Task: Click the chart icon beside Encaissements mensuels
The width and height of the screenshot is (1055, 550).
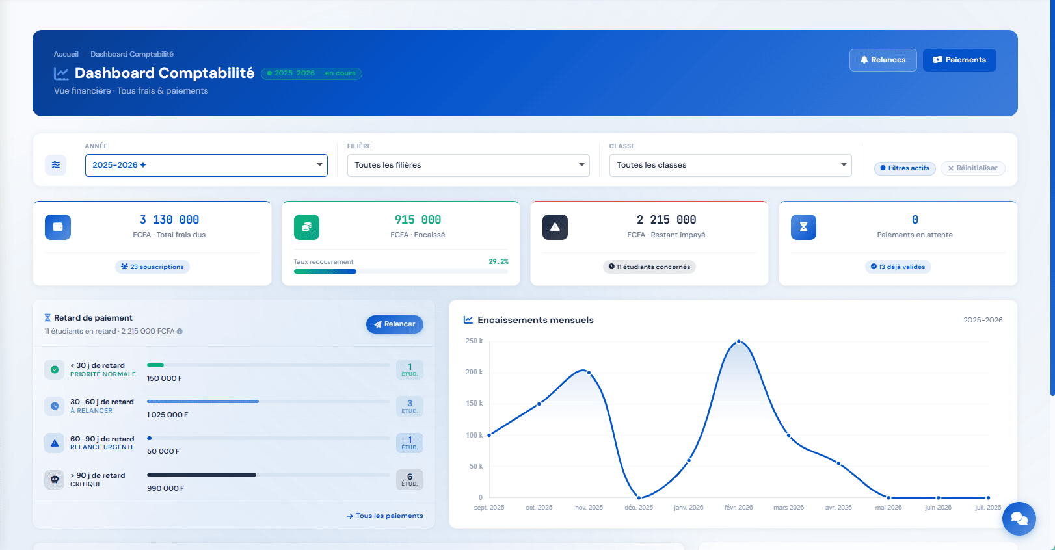Action: (468, 320)
